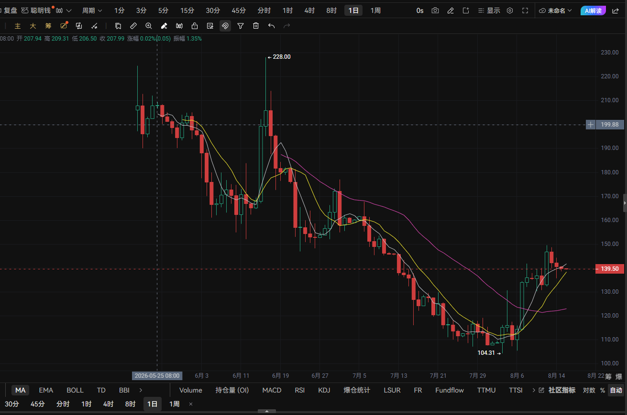Toggle the EMA indicator

point(46,390)
